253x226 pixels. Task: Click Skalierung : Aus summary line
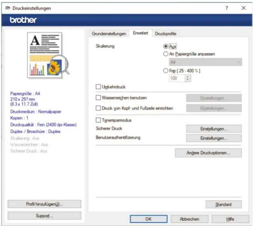[x=25, y=138]
